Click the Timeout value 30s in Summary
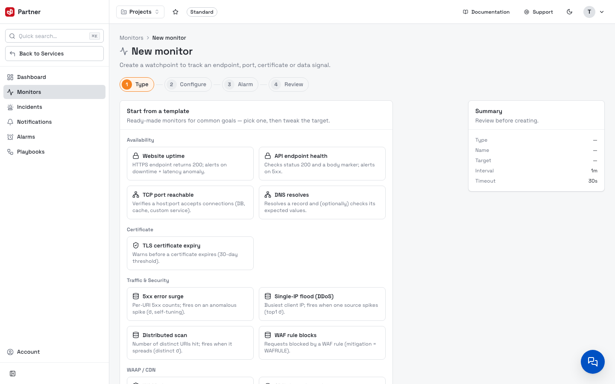Image resolution: width=615 pixels, height=384 pixels. tap(593, 181)
